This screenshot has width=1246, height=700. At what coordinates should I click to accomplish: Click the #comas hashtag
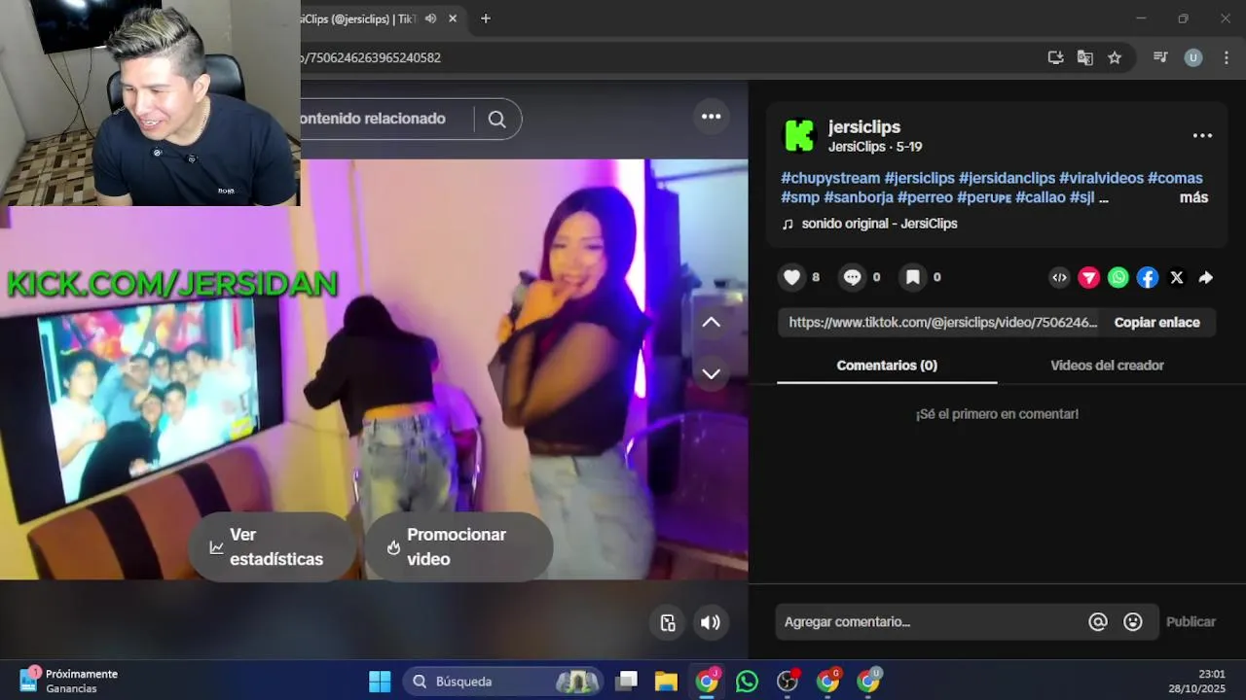pos(1175,178)
